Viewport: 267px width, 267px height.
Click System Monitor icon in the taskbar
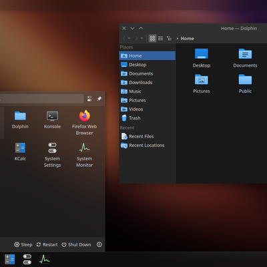pos(45,260)
